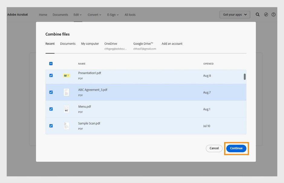Click the Sample Scan.pdf document icon
This screenshot has height=183, width=284.
(66, 126)
